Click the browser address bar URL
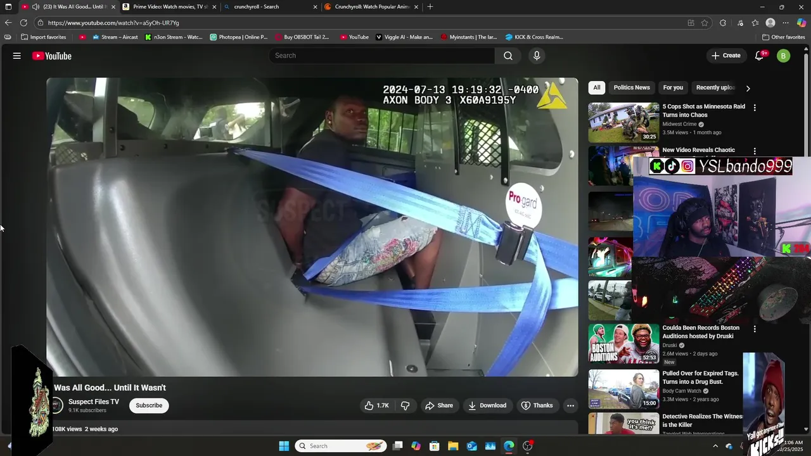This screenshot has height=456, width=811. (x=113, y=23)
